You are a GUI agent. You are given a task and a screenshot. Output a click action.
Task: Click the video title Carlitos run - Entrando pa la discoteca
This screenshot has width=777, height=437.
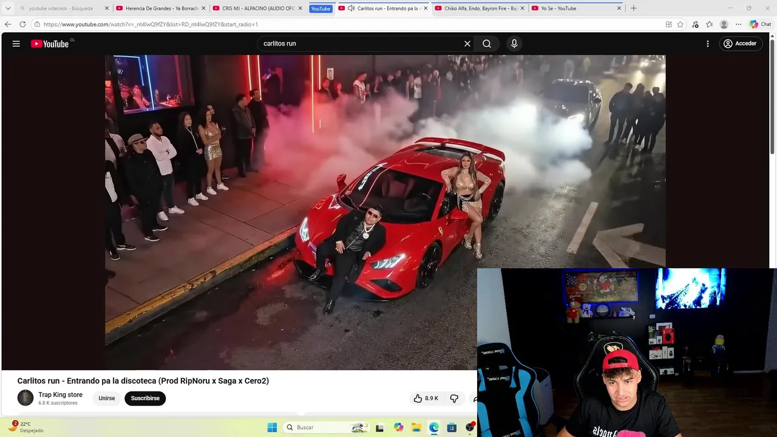(x=143, y=381)
